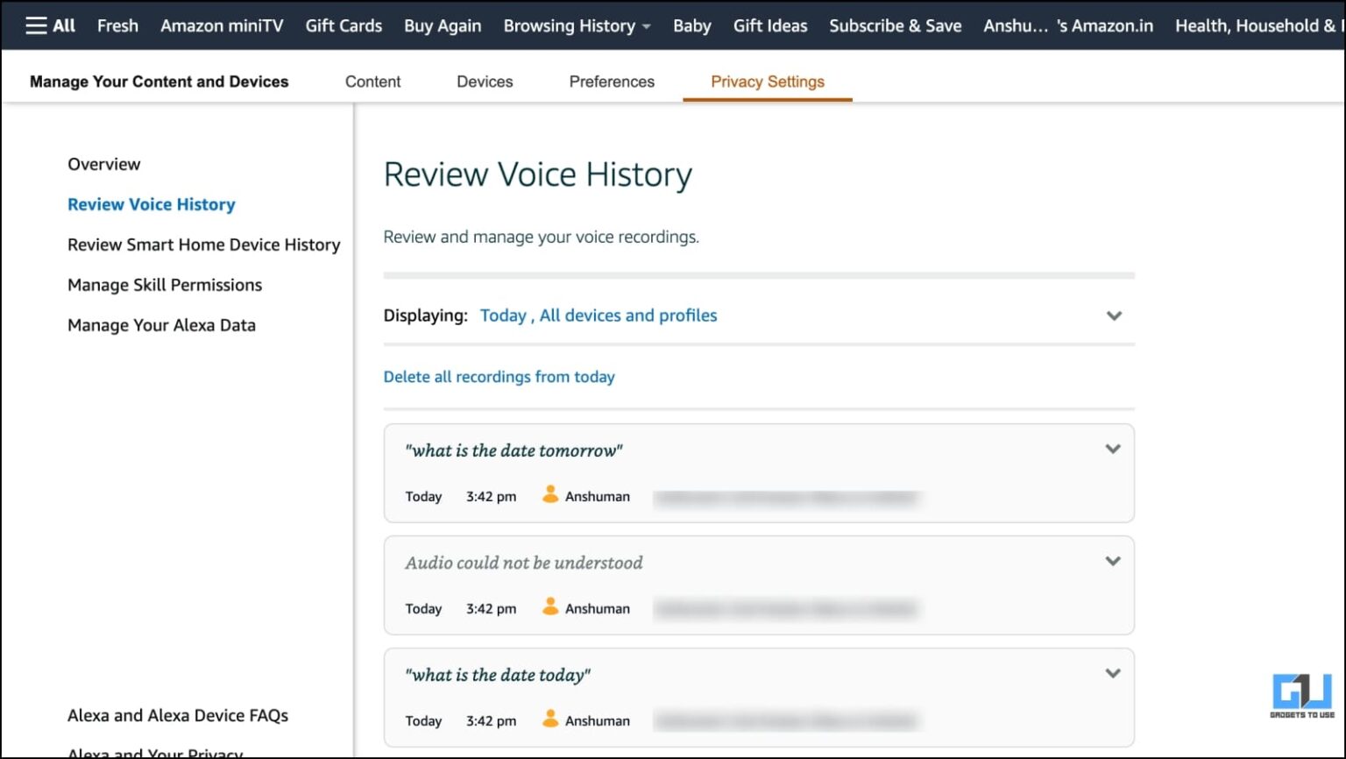Open the Displaying filter dropdown chevron
Screen dimensions: 1346x759
[1114, 316]
